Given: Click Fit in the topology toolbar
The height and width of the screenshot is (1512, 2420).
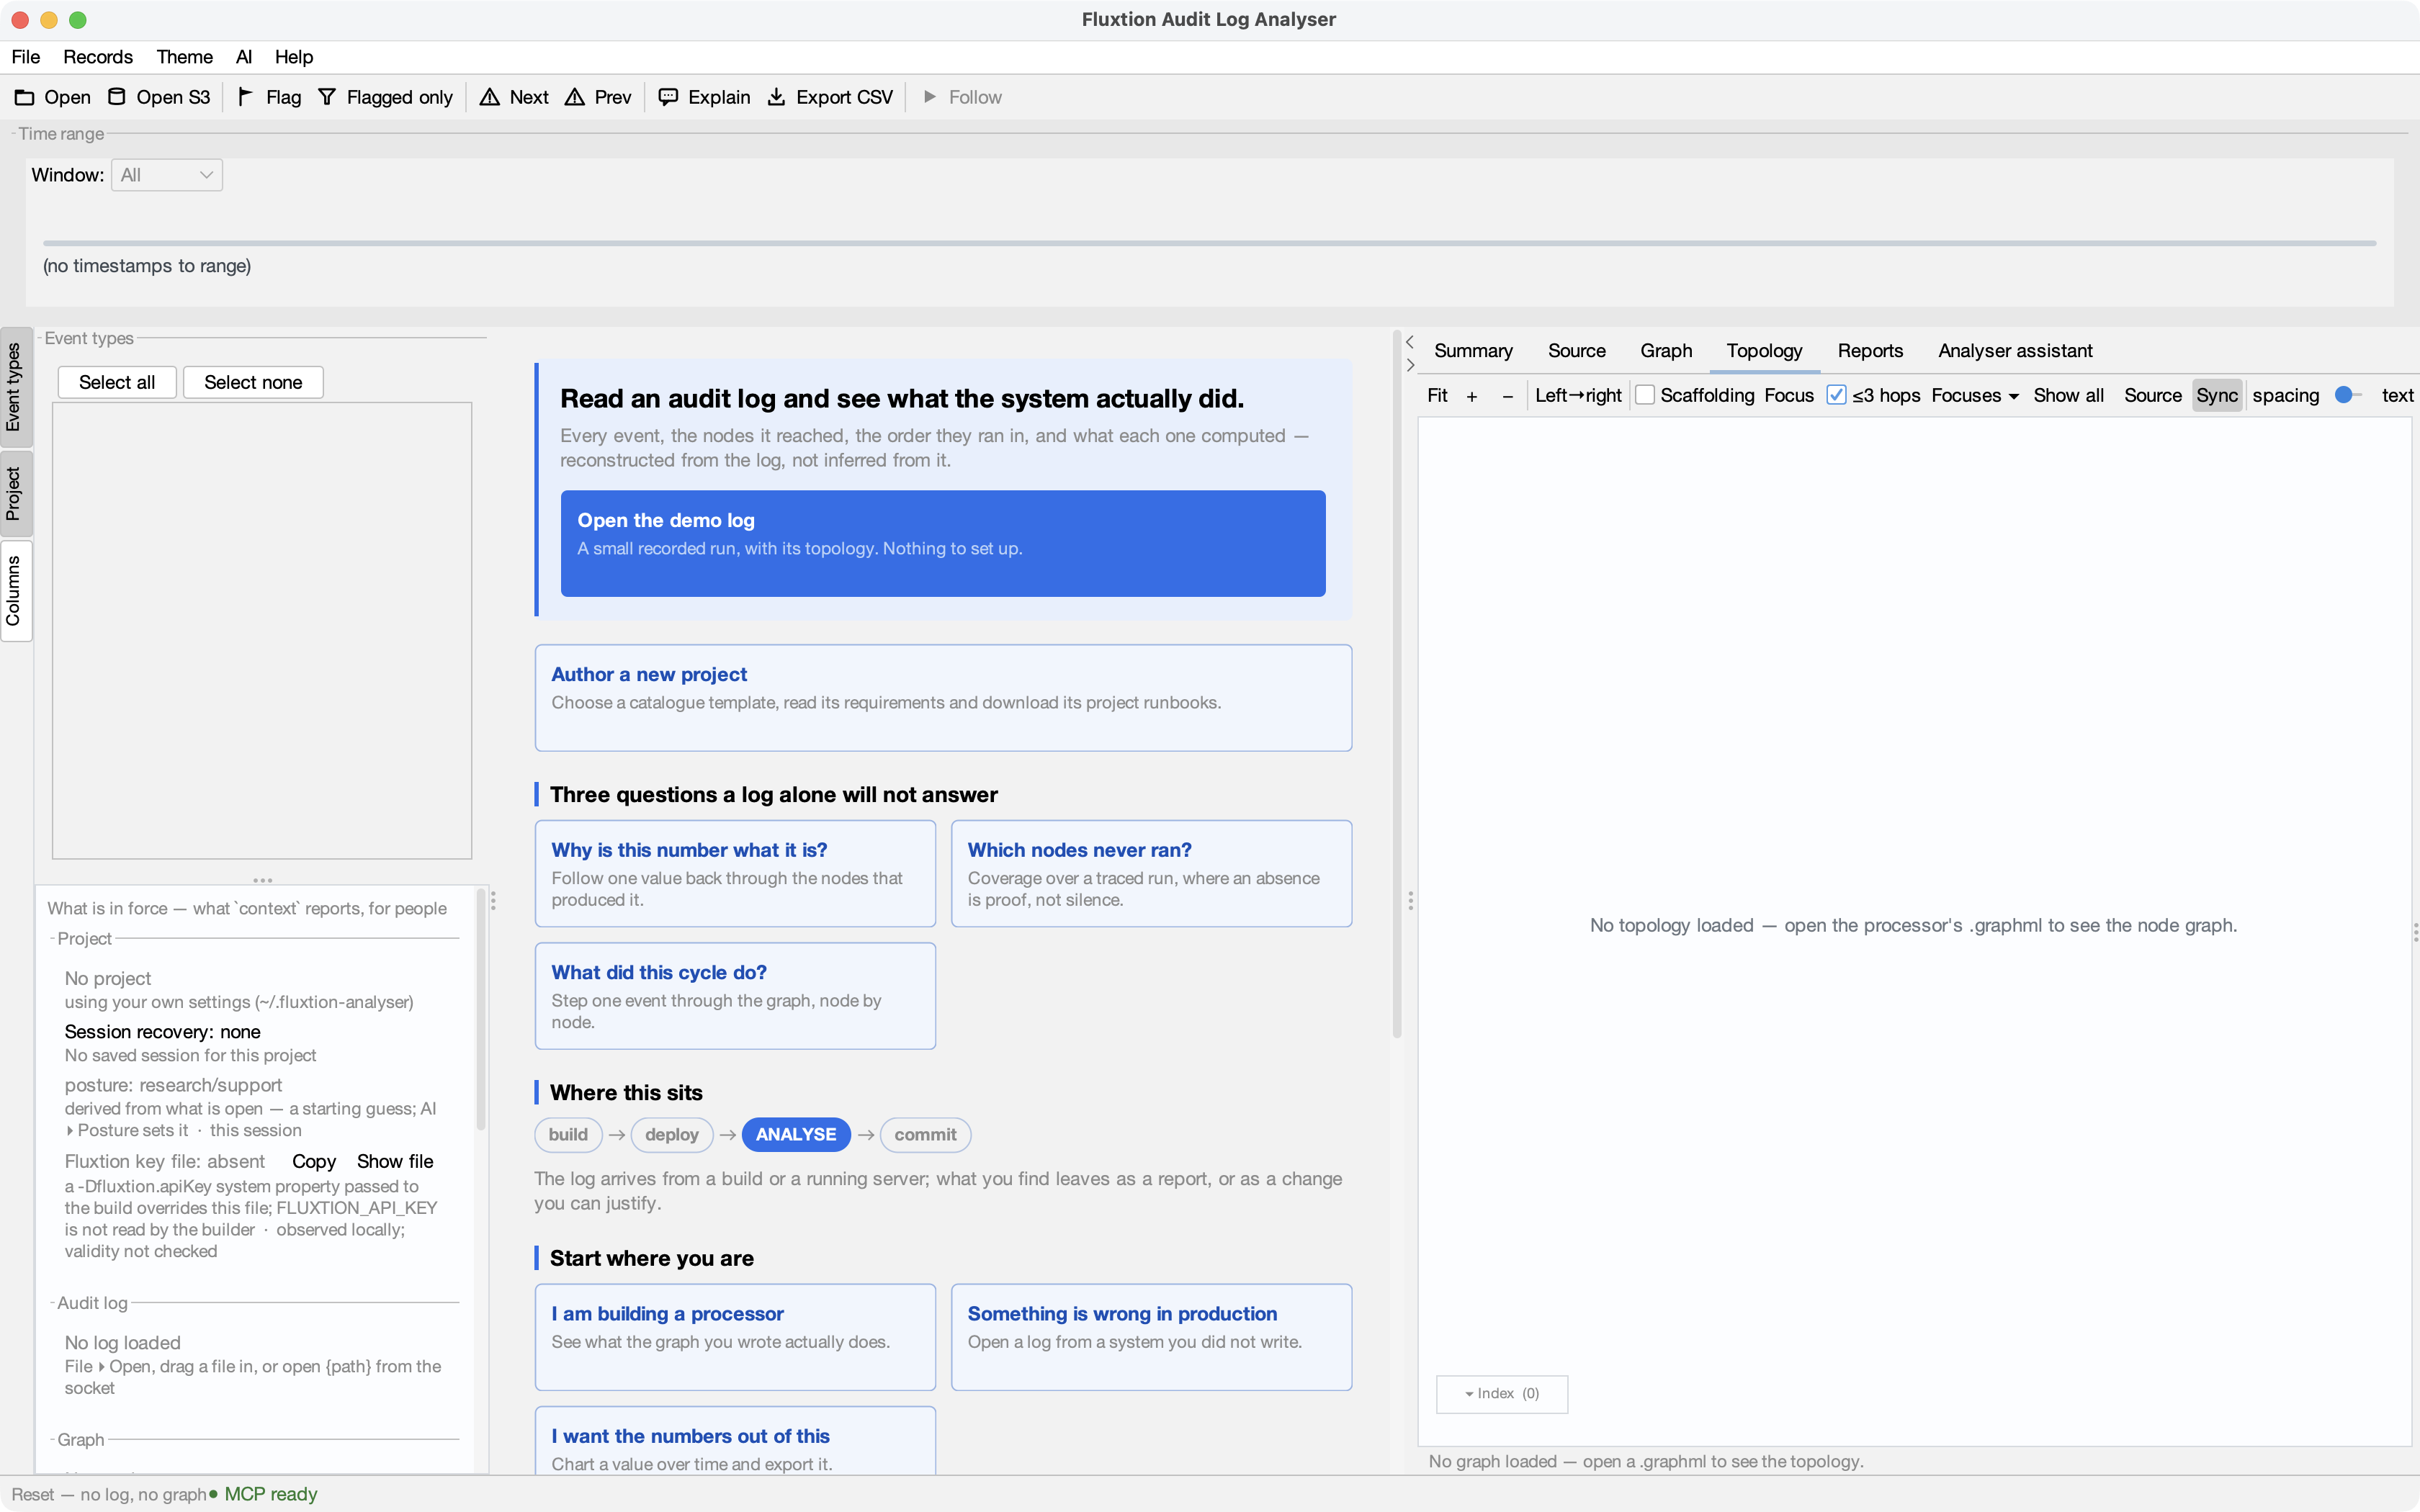Looking at the screenshot, I should point(1437,396).
